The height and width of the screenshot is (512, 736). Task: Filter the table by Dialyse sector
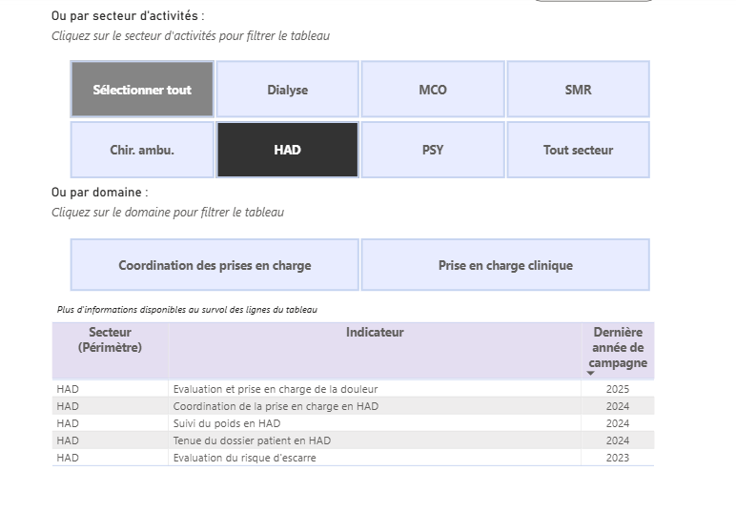click(287, 90)
